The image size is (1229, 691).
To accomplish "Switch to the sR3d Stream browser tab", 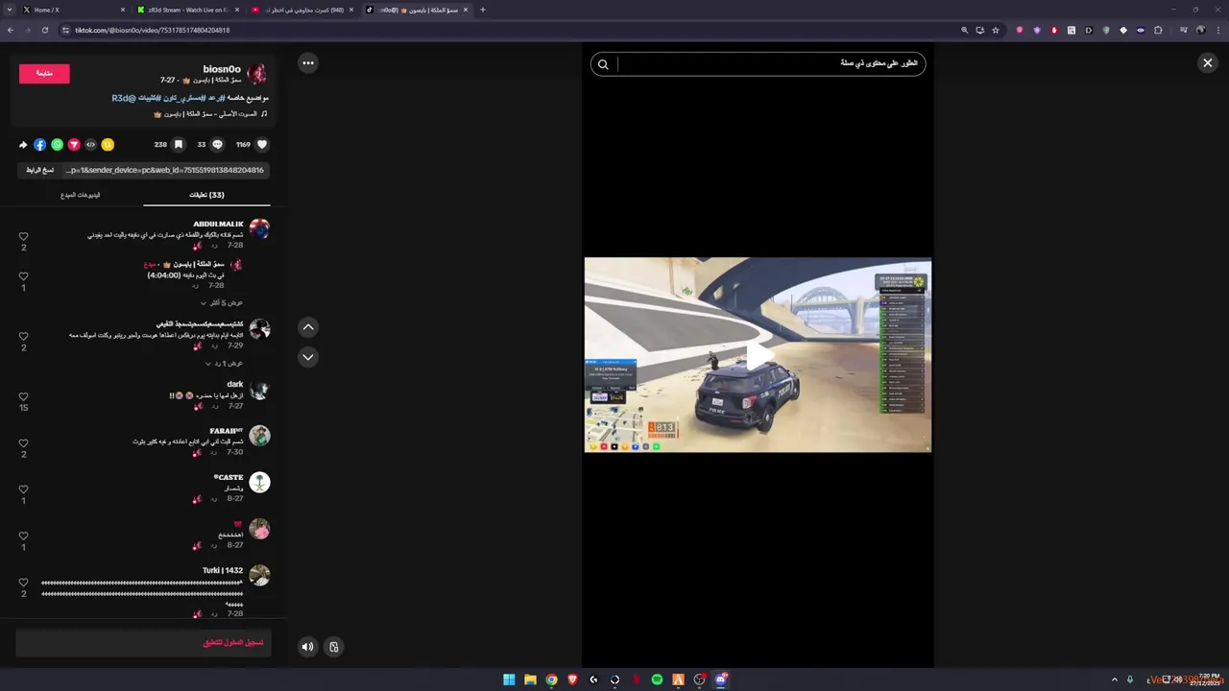I will coord(187,10).
